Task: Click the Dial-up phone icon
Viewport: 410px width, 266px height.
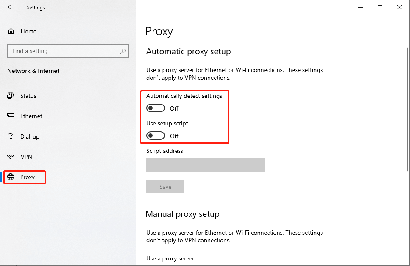Action: 10,136
